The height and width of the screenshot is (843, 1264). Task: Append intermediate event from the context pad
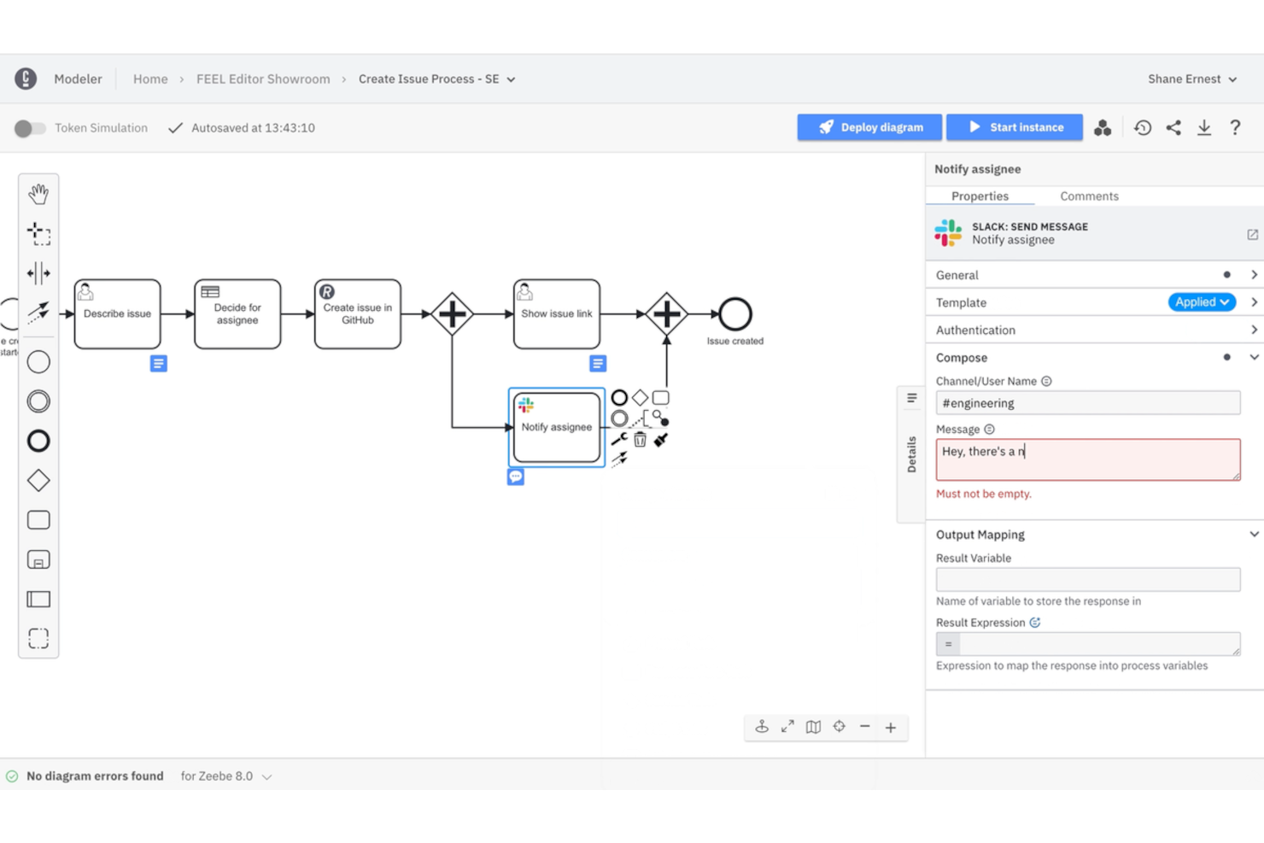(x=619, y=419)
